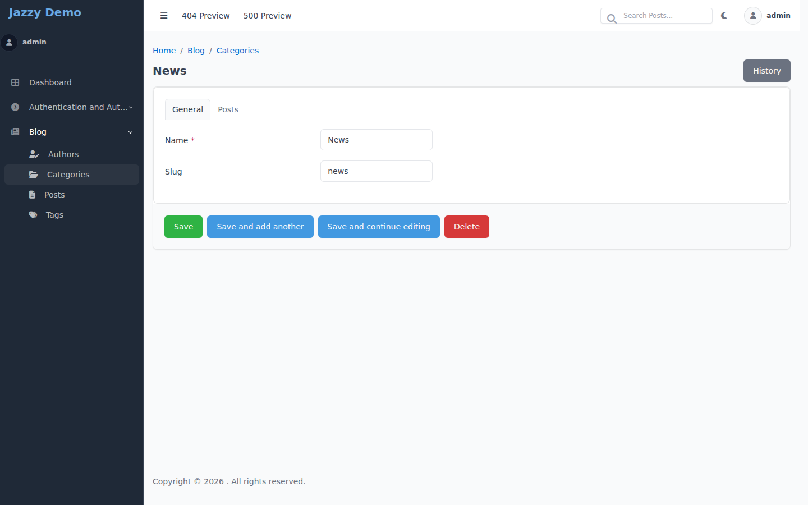This screenshot has height=505, width=808.
Task: Click the green Save button
Action: 183,227
